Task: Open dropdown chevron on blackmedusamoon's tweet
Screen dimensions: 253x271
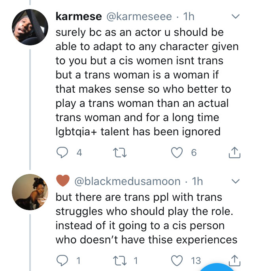Action: click(235, 181)
